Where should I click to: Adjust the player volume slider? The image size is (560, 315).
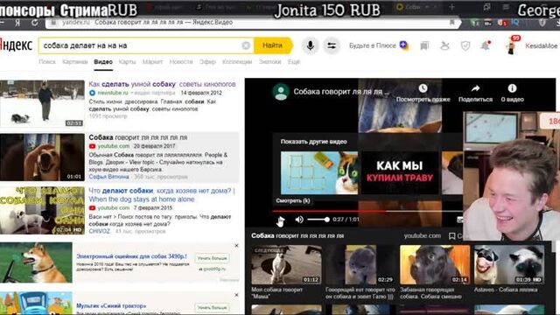point(318,220)
